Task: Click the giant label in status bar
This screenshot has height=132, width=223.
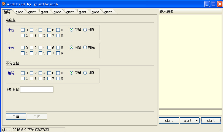Action: pos(6,130)
